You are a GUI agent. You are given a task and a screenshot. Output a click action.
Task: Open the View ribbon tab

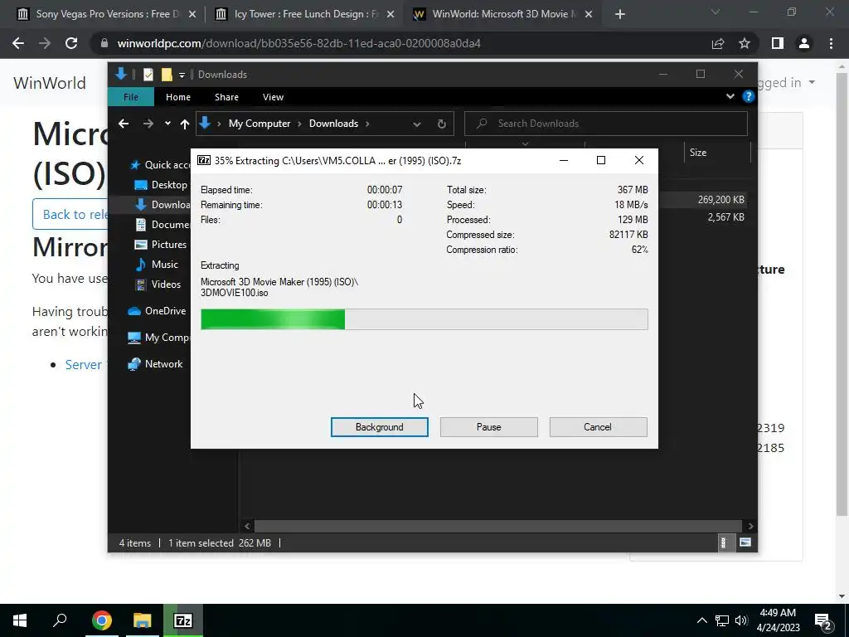pyautogui.click(x=273, y=97)
